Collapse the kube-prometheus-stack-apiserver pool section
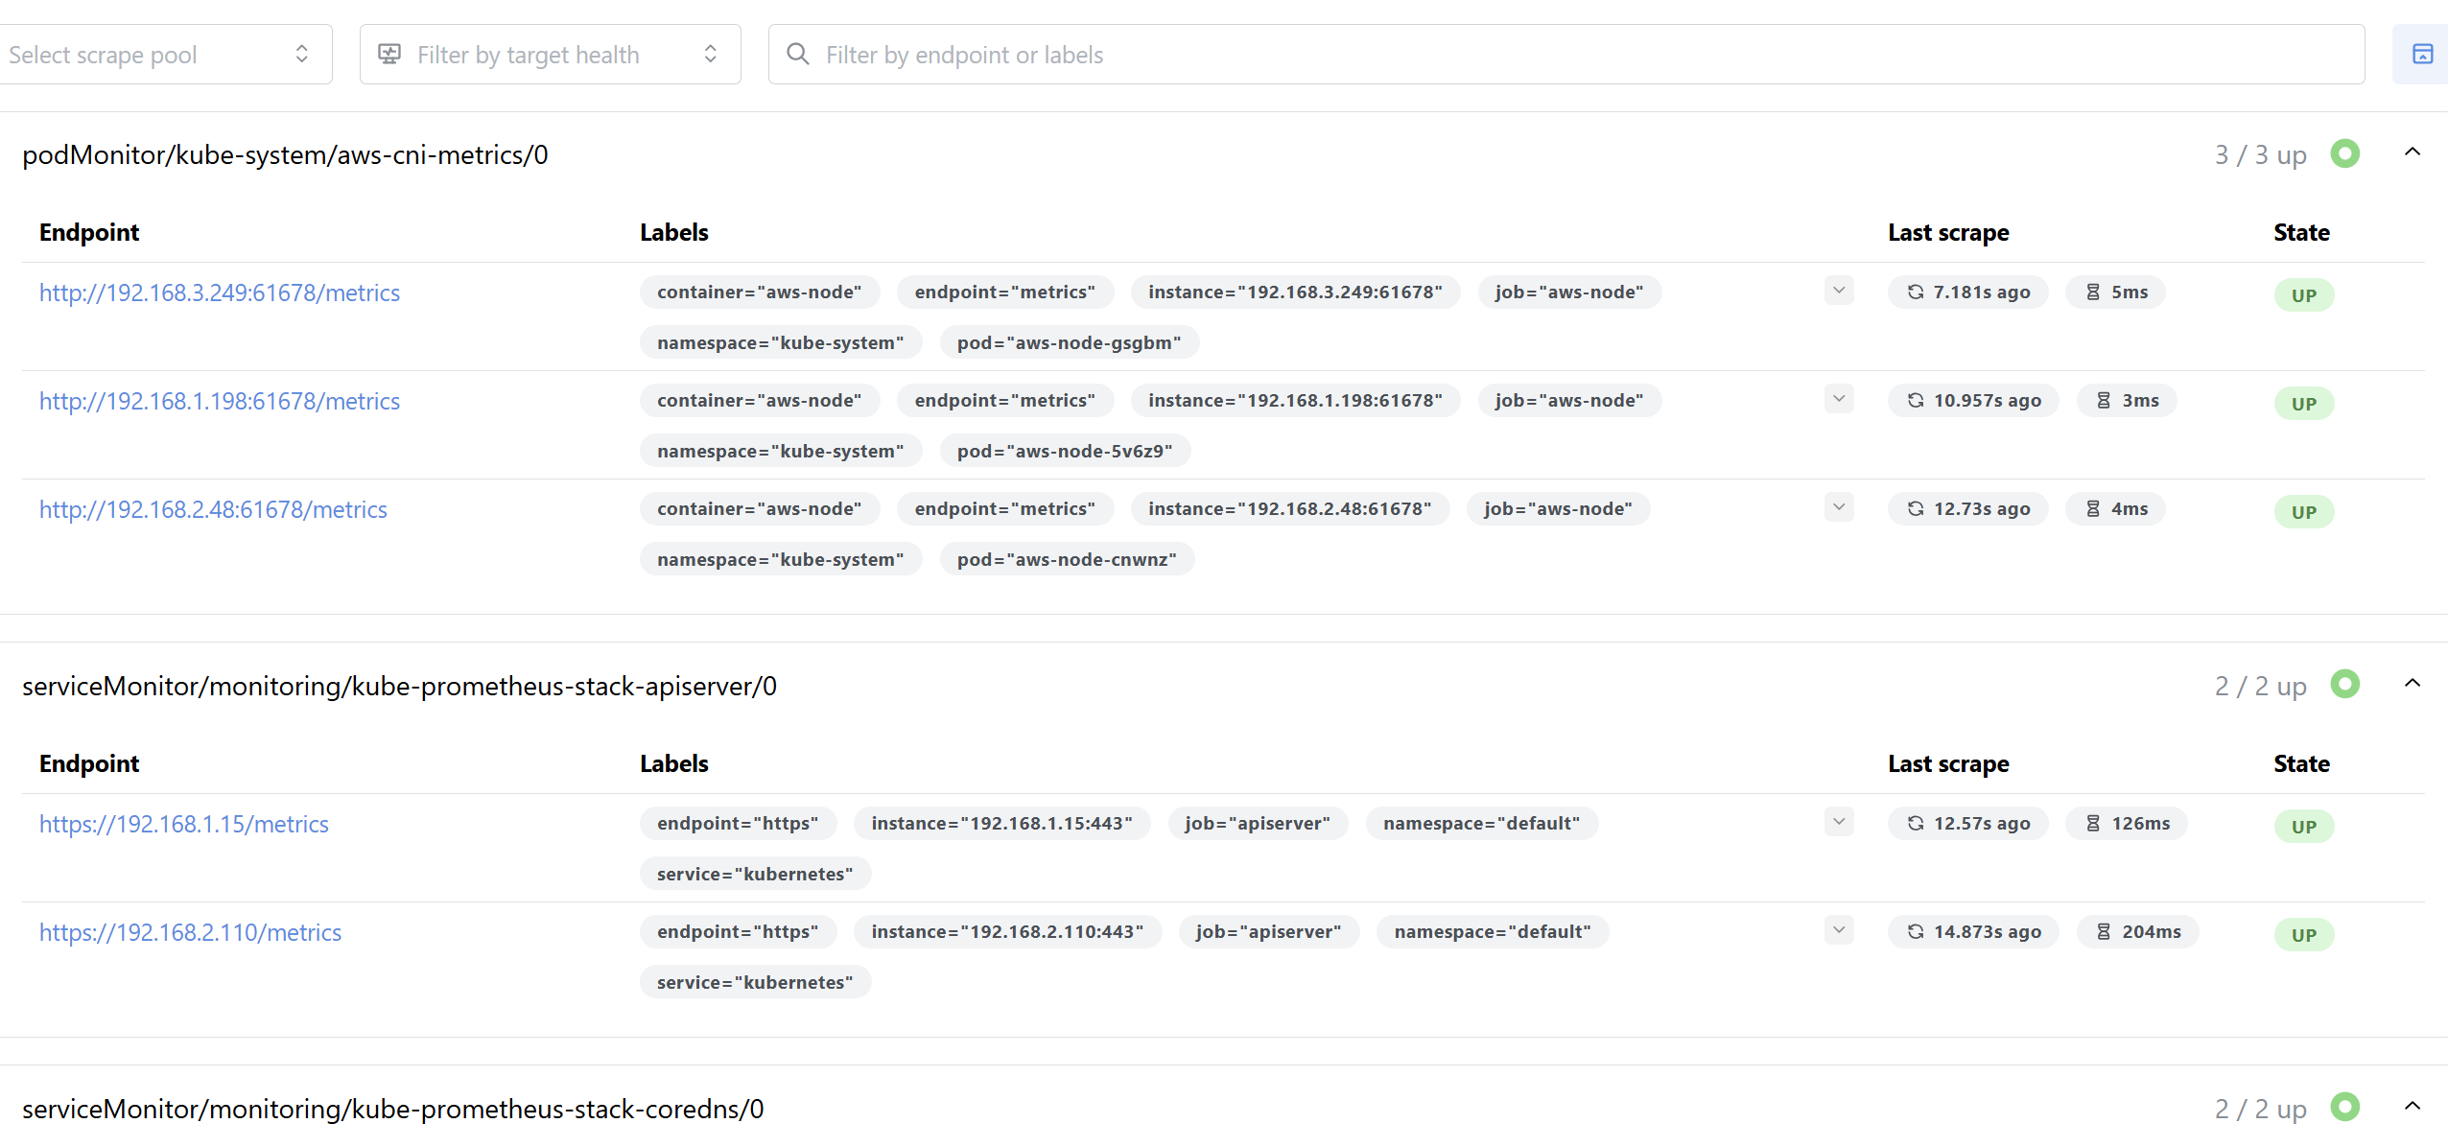 click(2413, 684)
